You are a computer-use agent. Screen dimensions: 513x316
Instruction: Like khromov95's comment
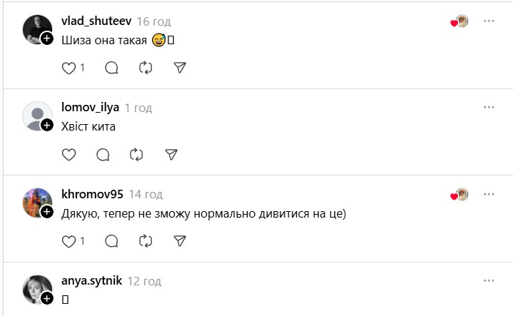click(69, 241)
